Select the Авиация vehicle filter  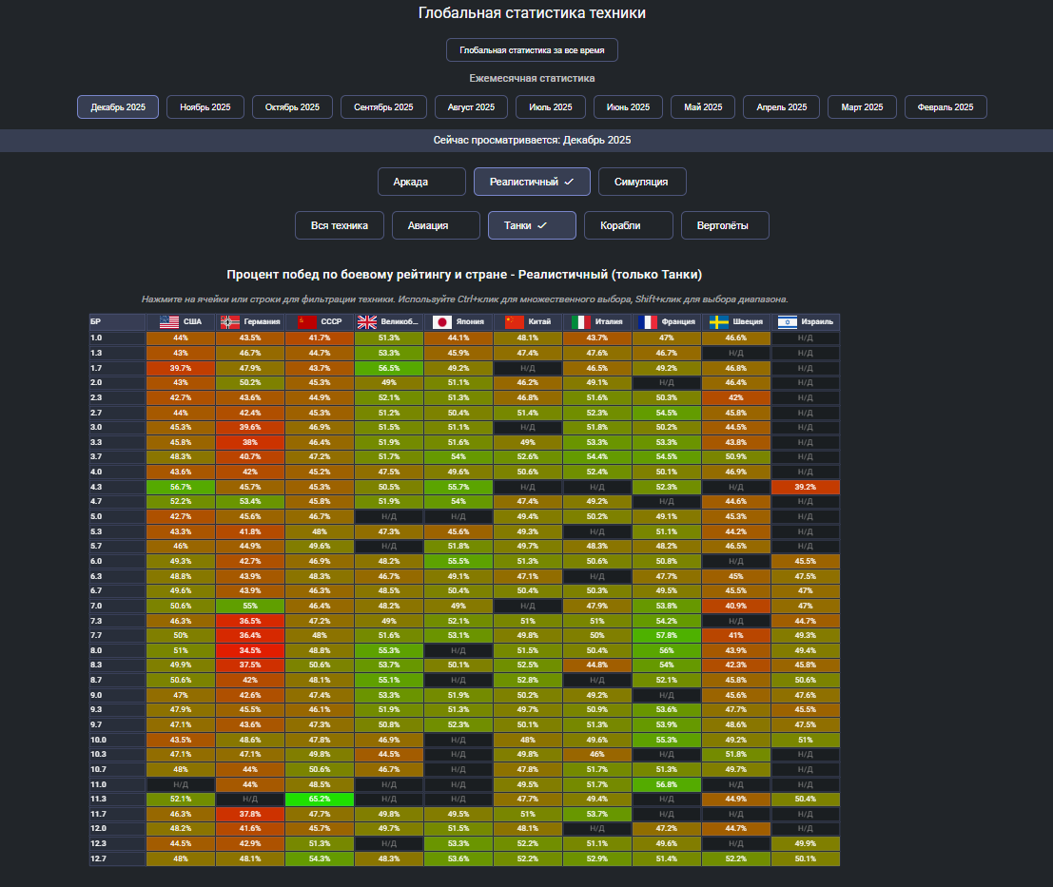tap(436, 225)
